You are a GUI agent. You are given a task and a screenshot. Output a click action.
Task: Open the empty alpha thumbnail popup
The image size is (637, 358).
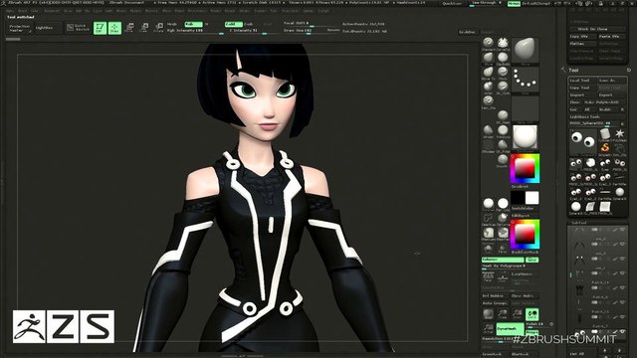coord(525,107)
